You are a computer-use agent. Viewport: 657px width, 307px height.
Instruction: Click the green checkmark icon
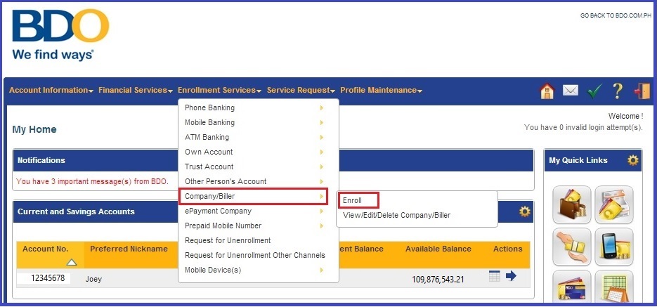click(x=594, y=91)
